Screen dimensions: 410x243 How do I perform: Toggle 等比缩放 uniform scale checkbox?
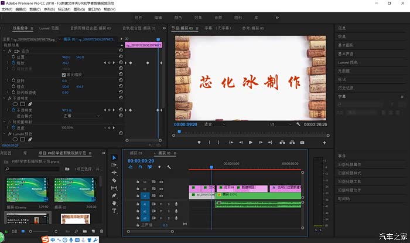tap(64, 75)
